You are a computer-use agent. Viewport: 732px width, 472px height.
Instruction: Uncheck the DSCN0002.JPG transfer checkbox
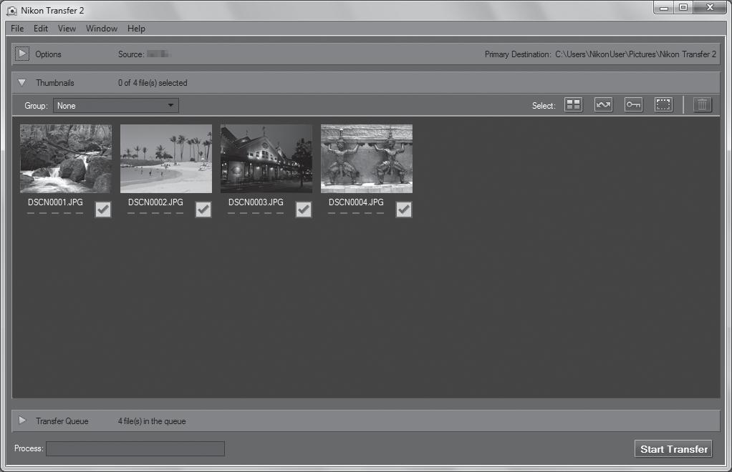(203, 210)
